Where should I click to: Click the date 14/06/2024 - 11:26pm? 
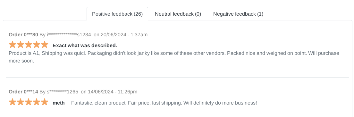113,91
